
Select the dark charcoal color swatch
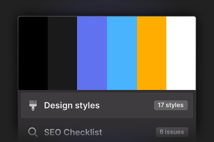click(62, 53)
